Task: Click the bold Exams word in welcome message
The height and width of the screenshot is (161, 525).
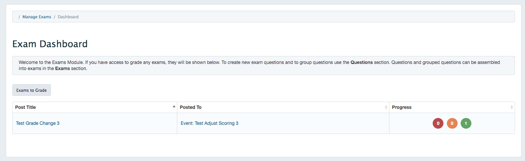Action: point(62,69)
